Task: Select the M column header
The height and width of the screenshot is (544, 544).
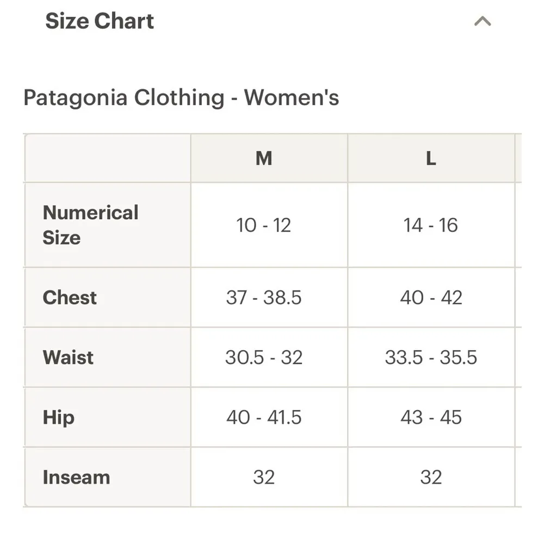Action: [264, 158]
